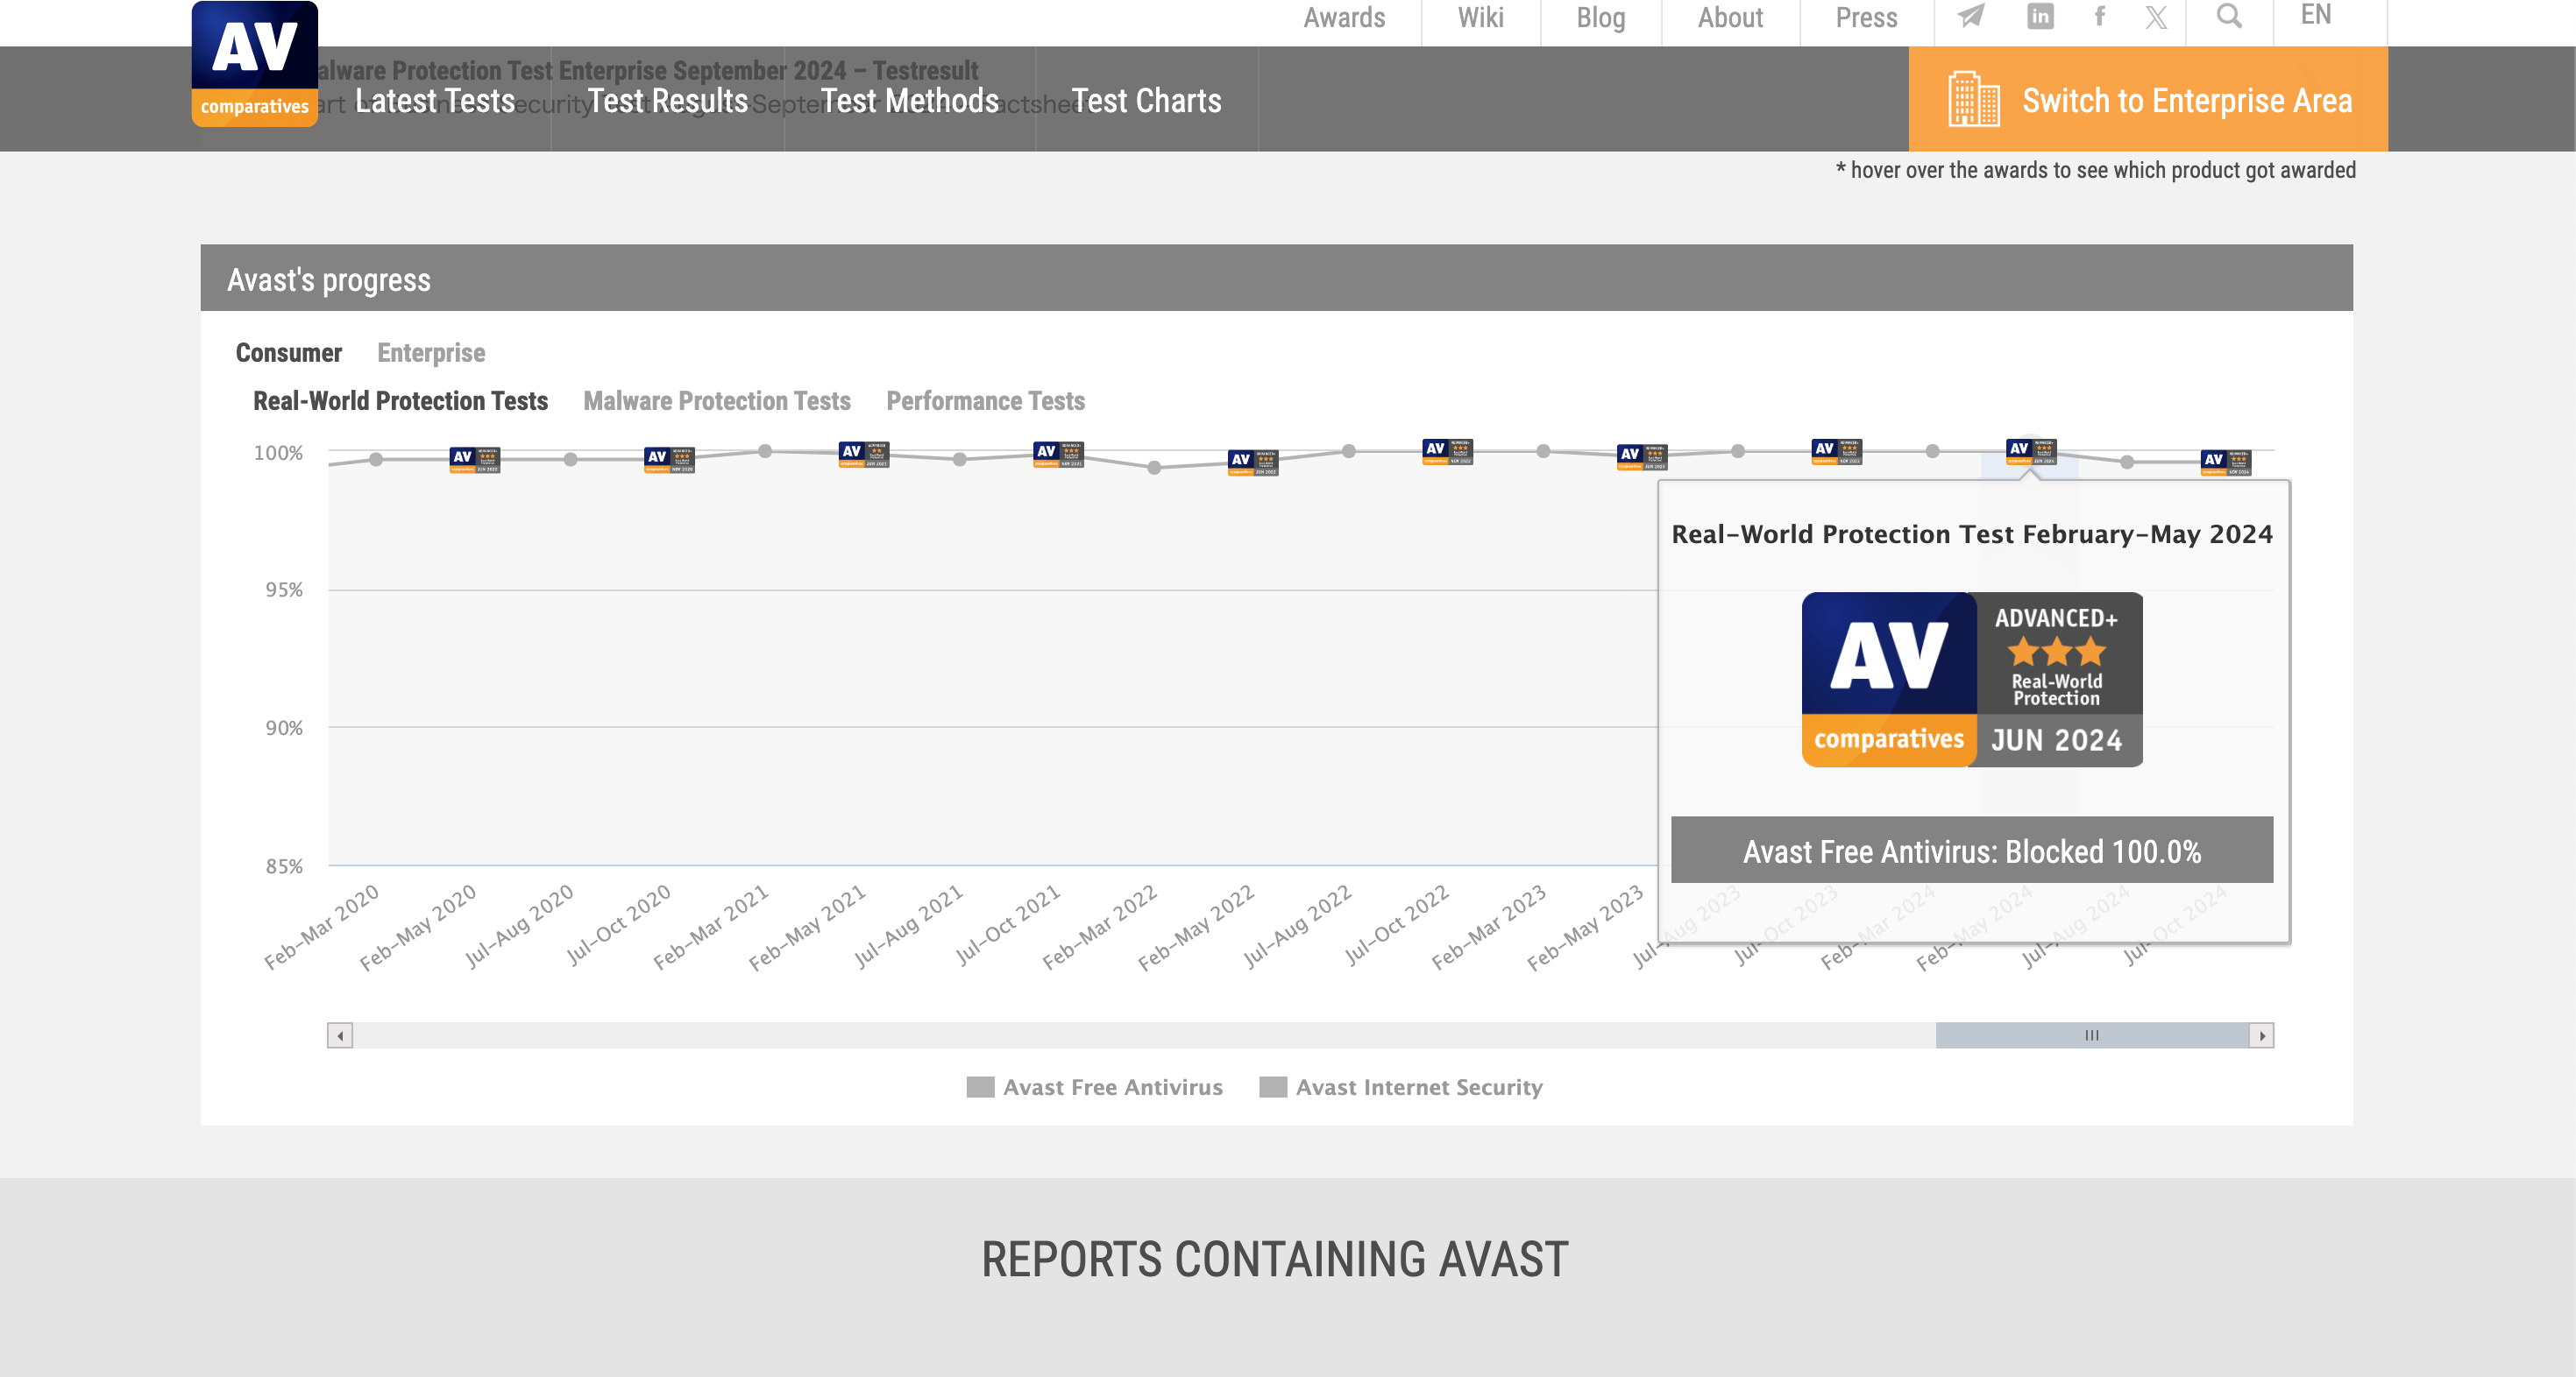This screenshot has height=1377, width=2576.
Task: Toggle the Avast Internet Security legend series
Action: [1401, 1087]
